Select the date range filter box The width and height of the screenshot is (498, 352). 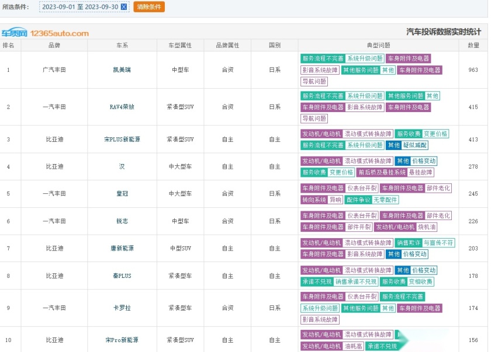pyautogui.click(x=84, y=6)
